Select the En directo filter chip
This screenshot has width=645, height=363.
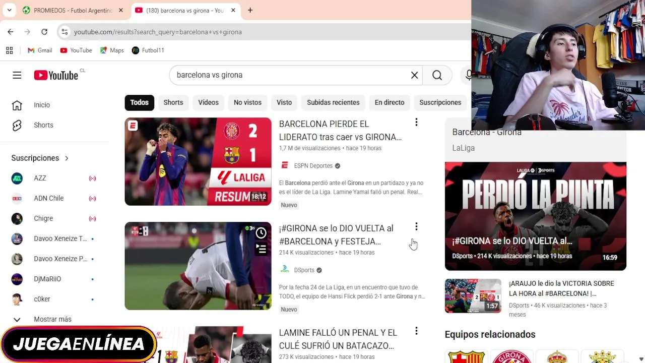pos(390,102)
